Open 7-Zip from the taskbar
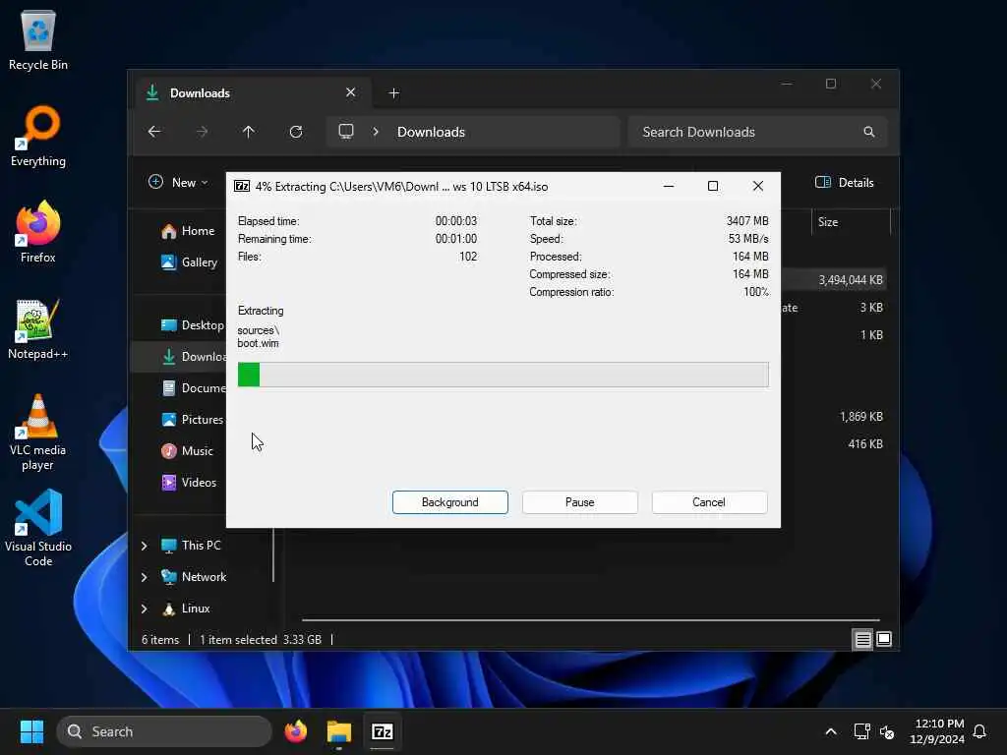The image size is (1007, 755). pyautogui.click(x=383, y=731)
